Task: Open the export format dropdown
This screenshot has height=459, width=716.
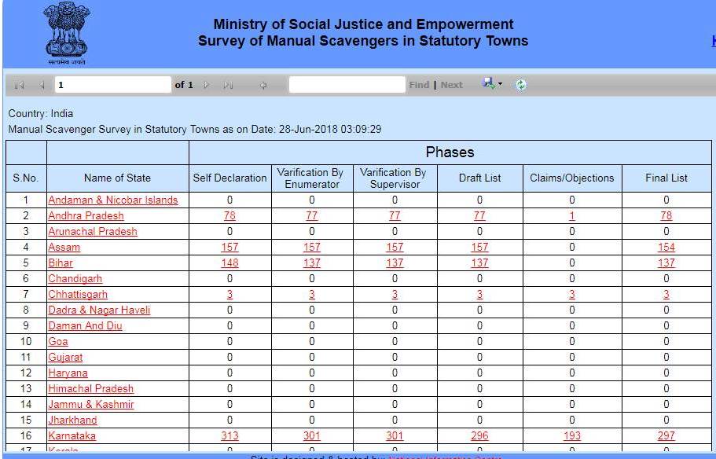Action: pyautogui.click(x=492, y=84)
